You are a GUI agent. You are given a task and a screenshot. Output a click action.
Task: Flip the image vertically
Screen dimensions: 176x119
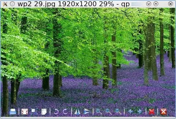pyautogui.click(x=87, y=112)
